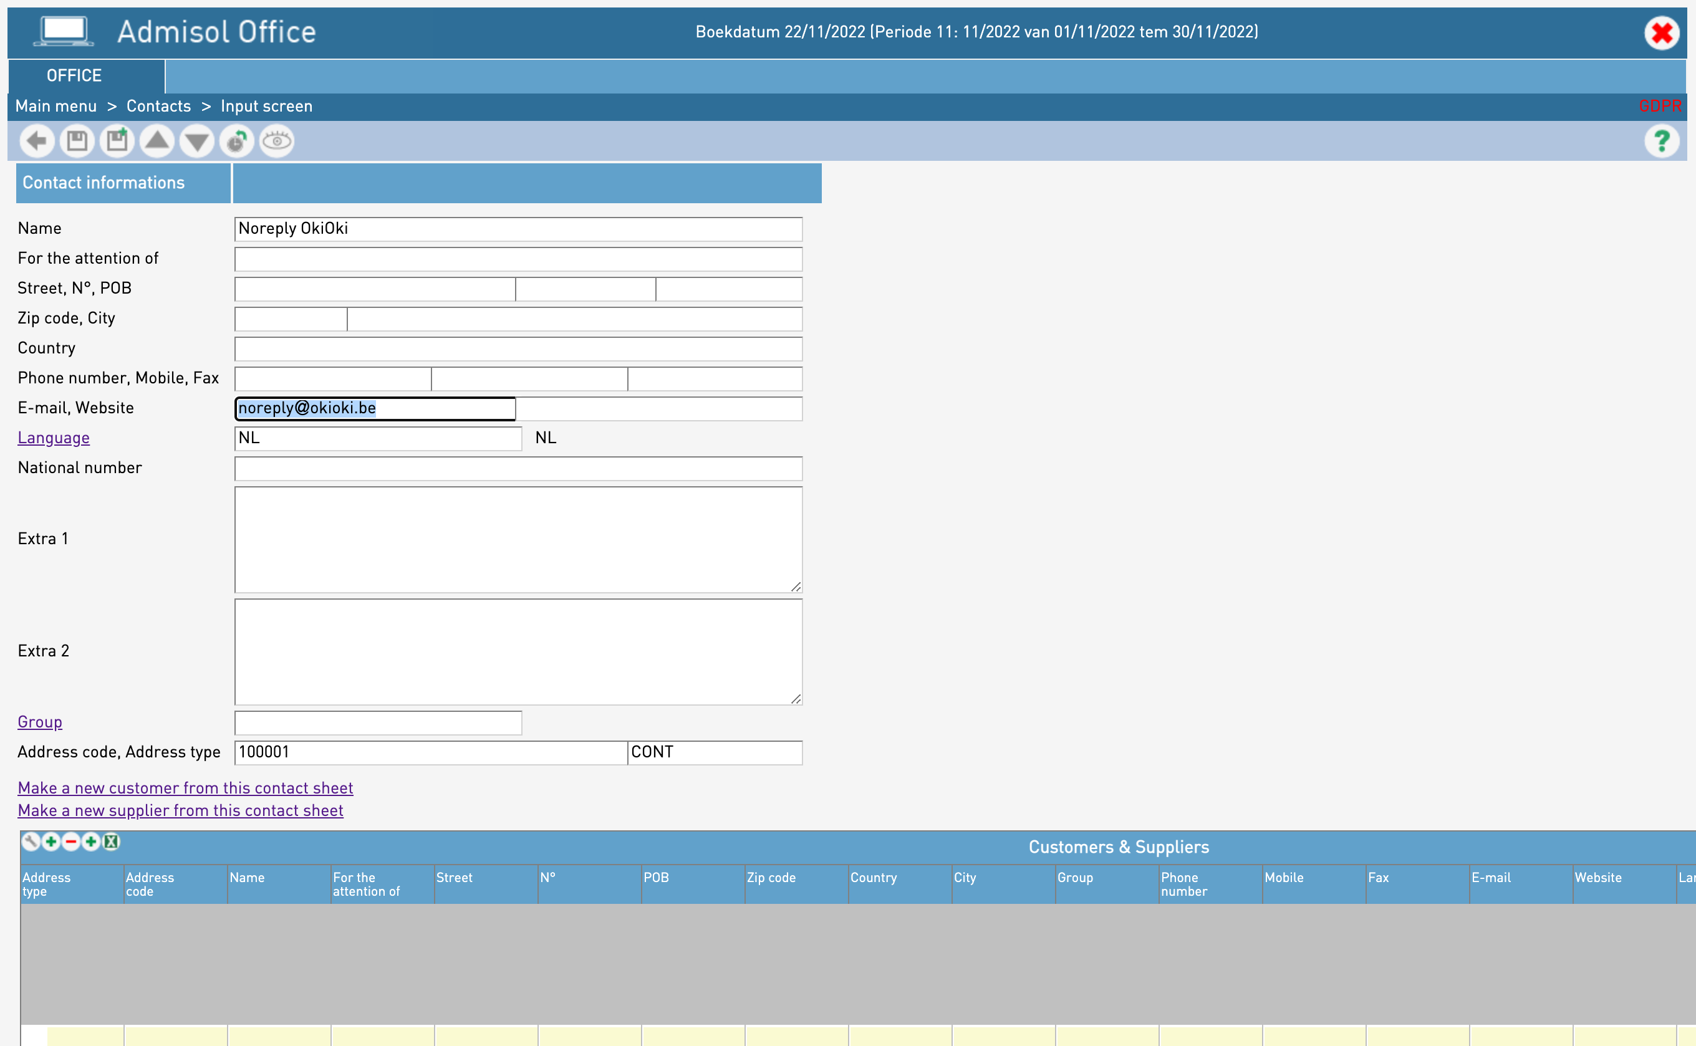The height and width of the screenshot is (1046, 1696).
Task: Navigate to Contacts breadcrumb
Action: click(158, 107)
